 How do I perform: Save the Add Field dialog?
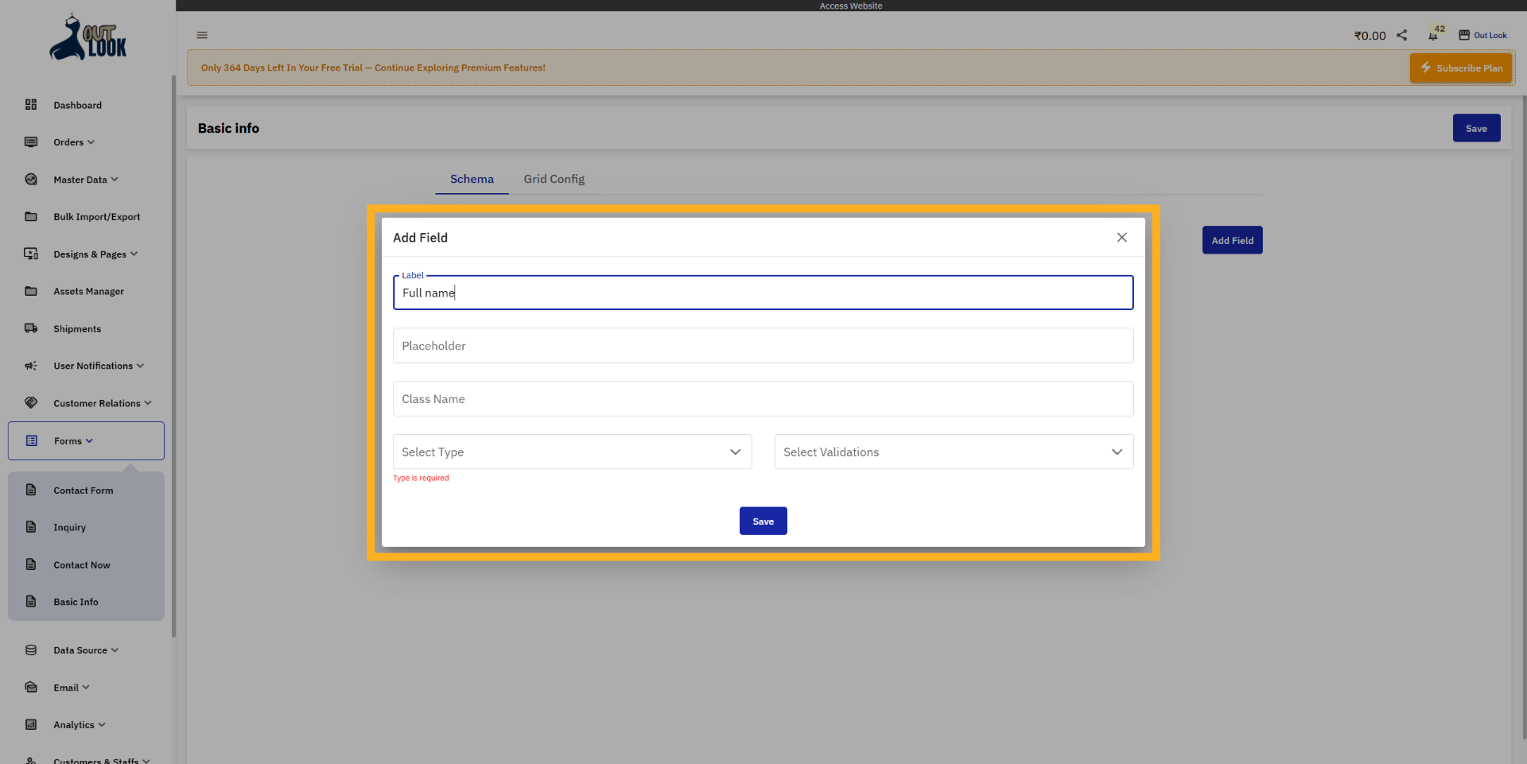[763, 521]
